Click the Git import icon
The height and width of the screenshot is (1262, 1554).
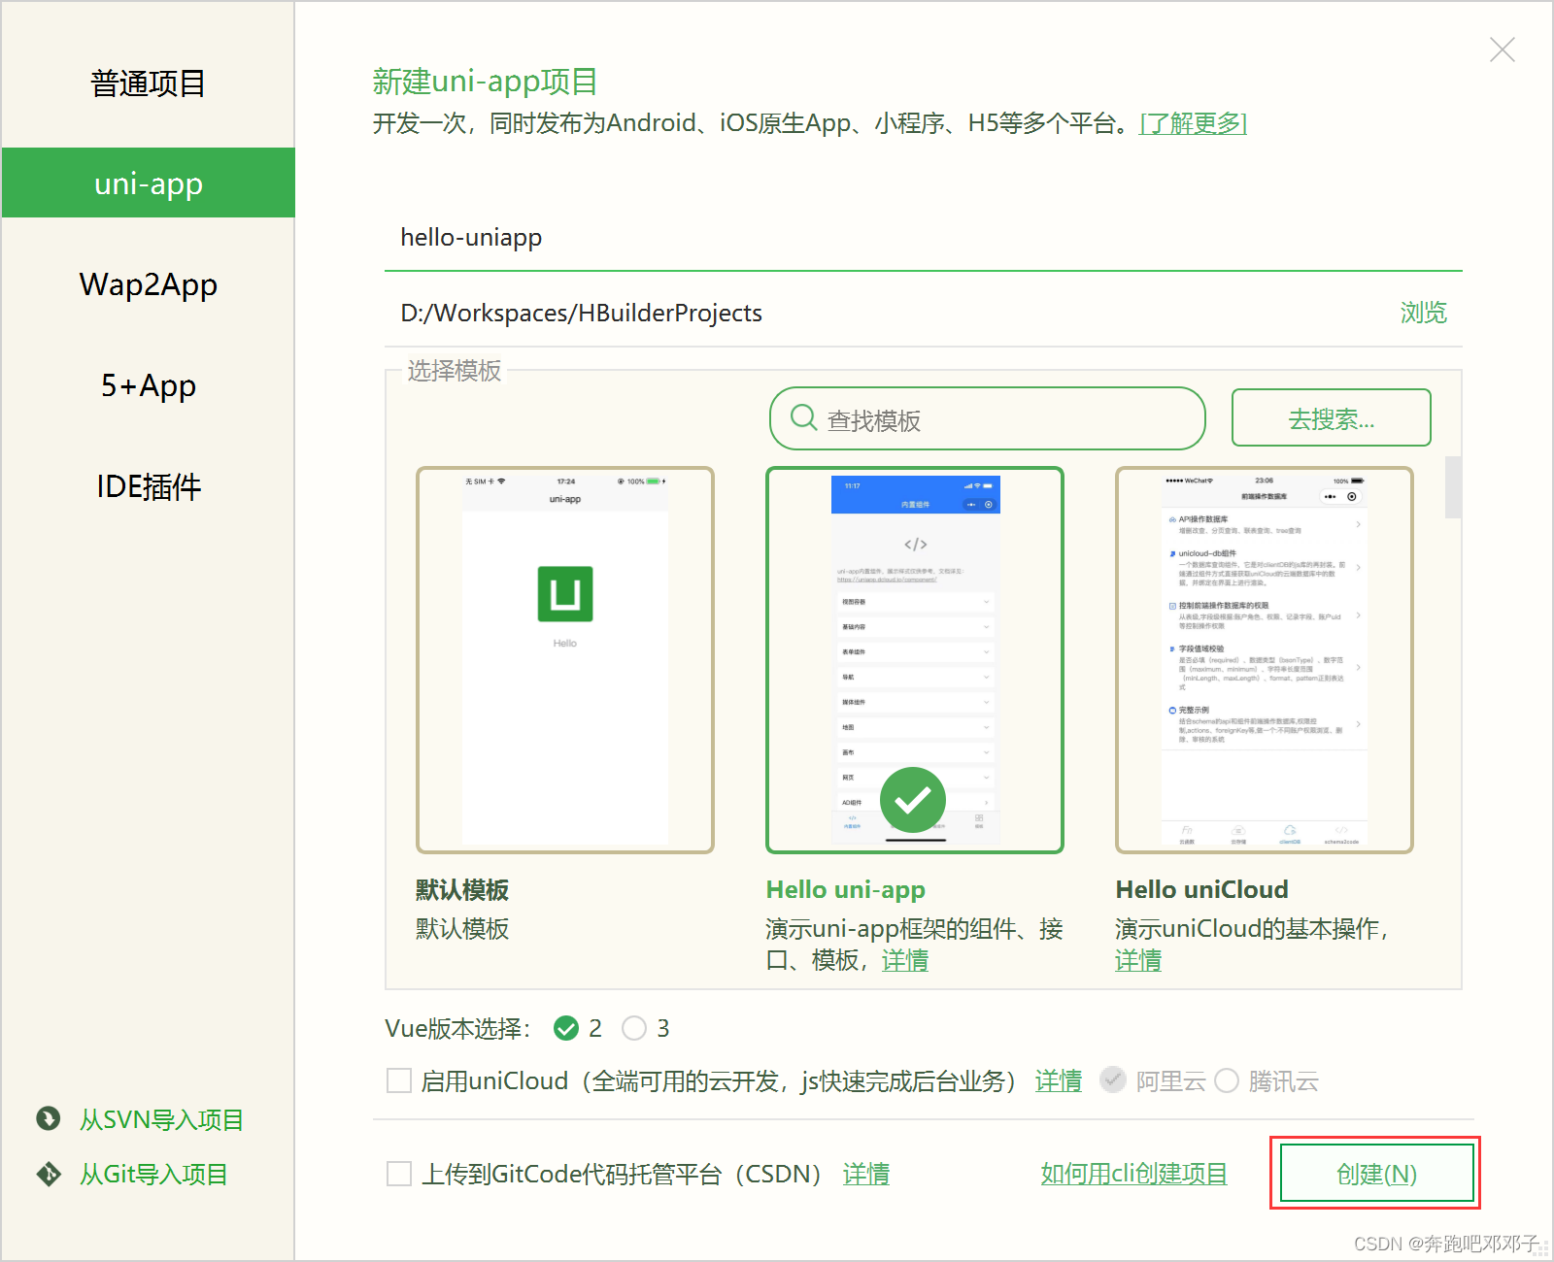[x=48, y=1174]
